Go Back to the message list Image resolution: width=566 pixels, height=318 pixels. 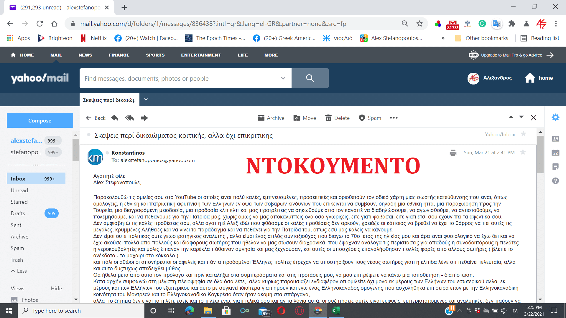(96, 118)
